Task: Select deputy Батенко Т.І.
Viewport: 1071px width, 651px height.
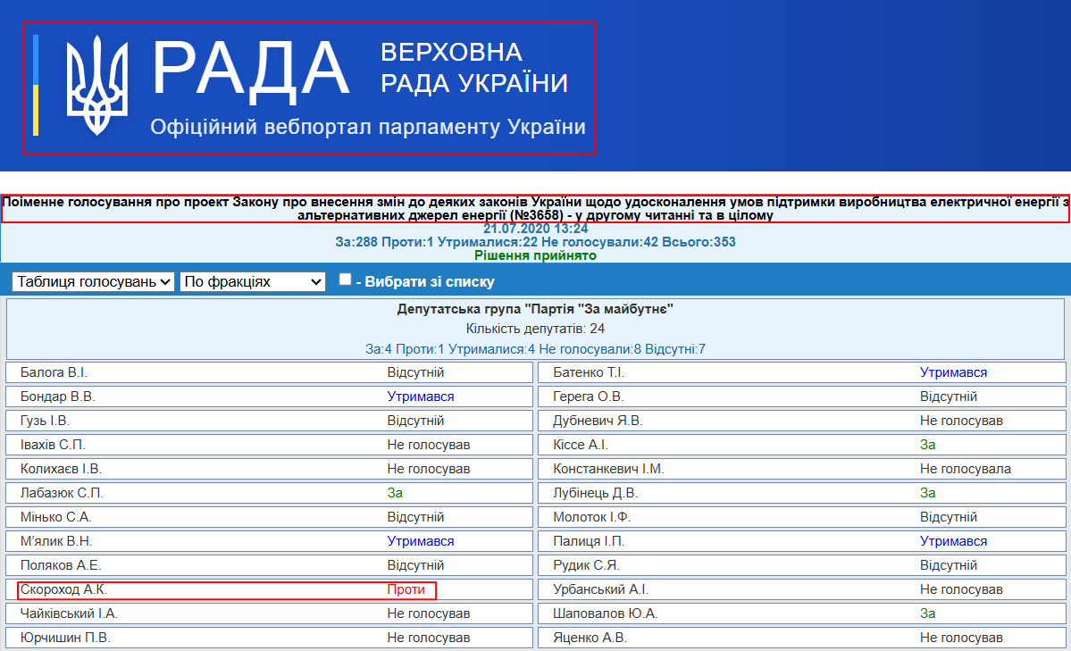Action: [589, 372]
